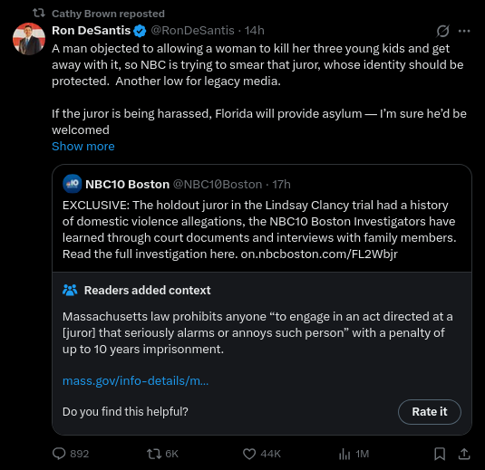The image size is (485, 470).
Task: Open NBC10 Boston logo avatar
Action: point(72,184)
